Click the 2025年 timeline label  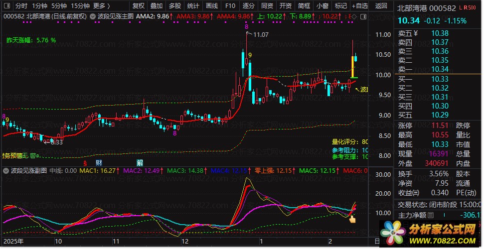(13, 242)
